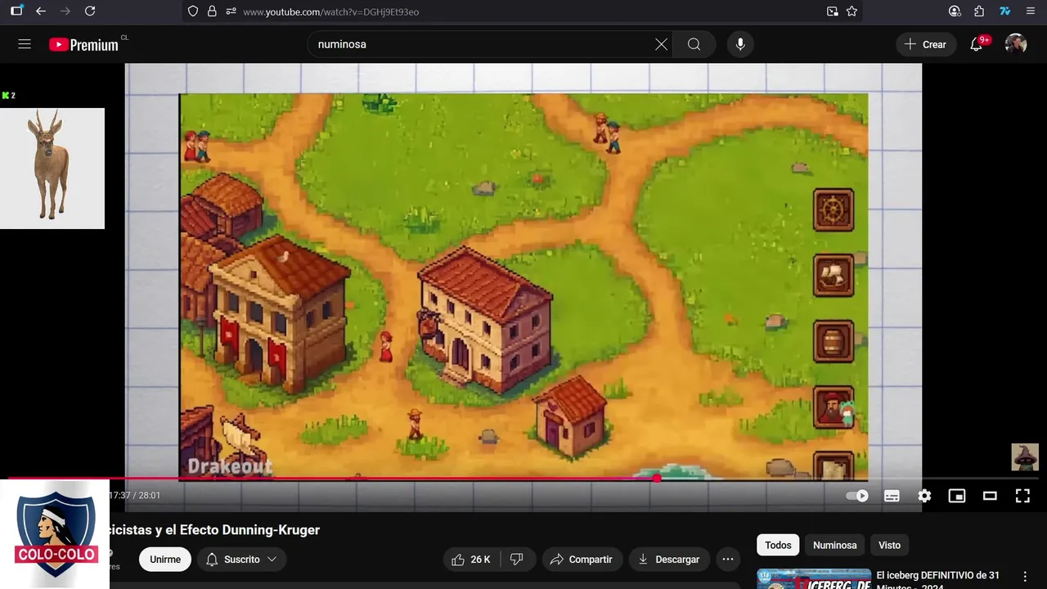
Task: Start voice search with microphone
Action: coord(740,44)
